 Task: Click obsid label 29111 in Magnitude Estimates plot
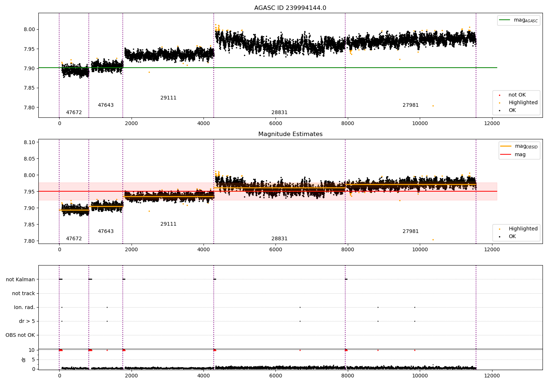168,224
